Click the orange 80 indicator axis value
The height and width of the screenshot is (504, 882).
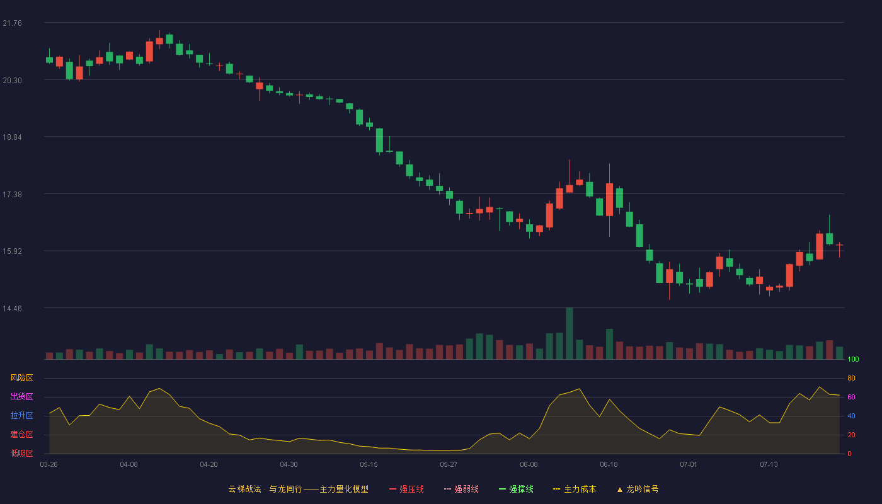pyautogui.click(x=852, y=378)
